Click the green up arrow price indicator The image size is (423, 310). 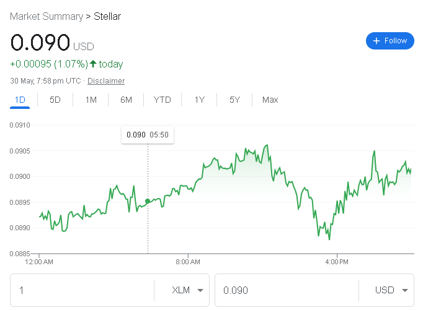point(93,64)
